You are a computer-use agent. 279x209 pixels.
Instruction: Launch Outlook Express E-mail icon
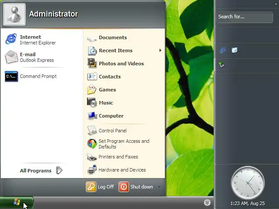click(11, 57)
